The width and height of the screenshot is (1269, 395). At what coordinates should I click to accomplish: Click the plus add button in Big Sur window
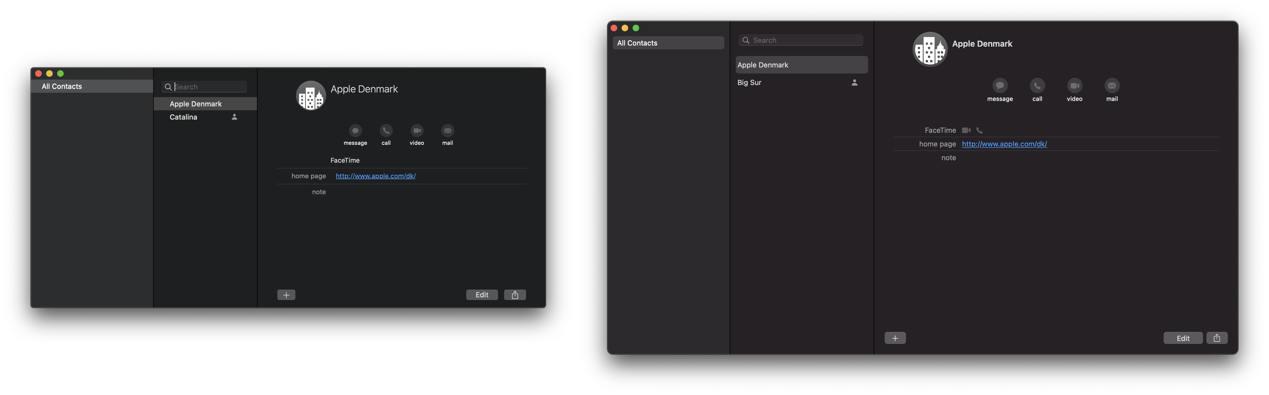(x=895, y=338)
